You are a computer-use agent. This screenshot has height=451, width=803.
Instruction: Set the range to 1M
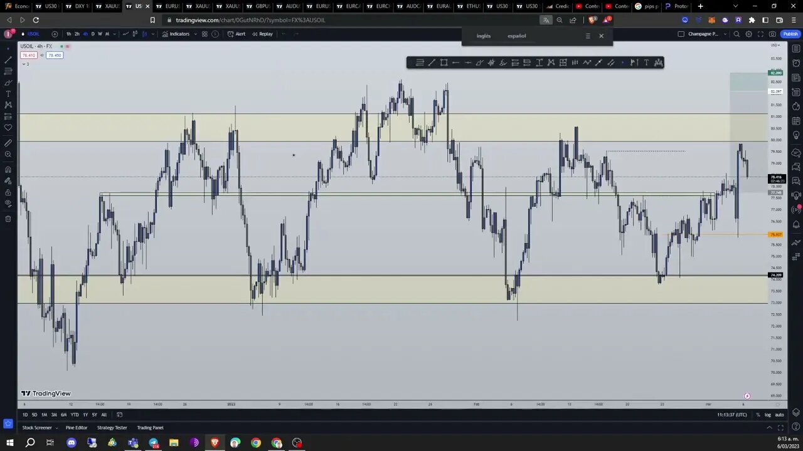click(x=44, y=415)
